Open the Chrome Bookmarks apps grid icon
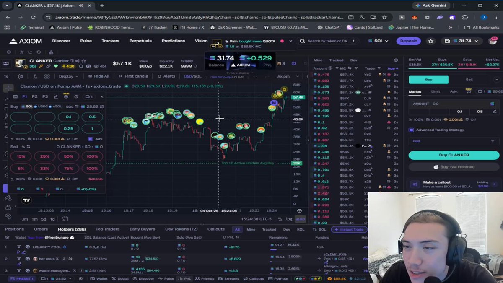Image resolution: width=503 pixels, height=283 pixels. coord(7,27)
